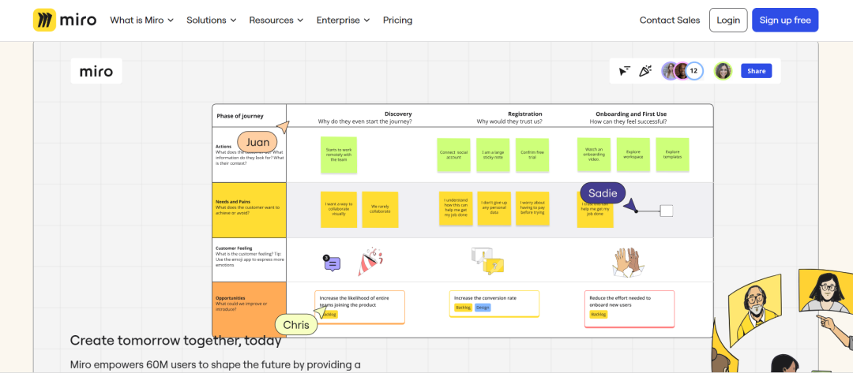Select the 'Explore templates' sticky note

(x=672, y=155)
